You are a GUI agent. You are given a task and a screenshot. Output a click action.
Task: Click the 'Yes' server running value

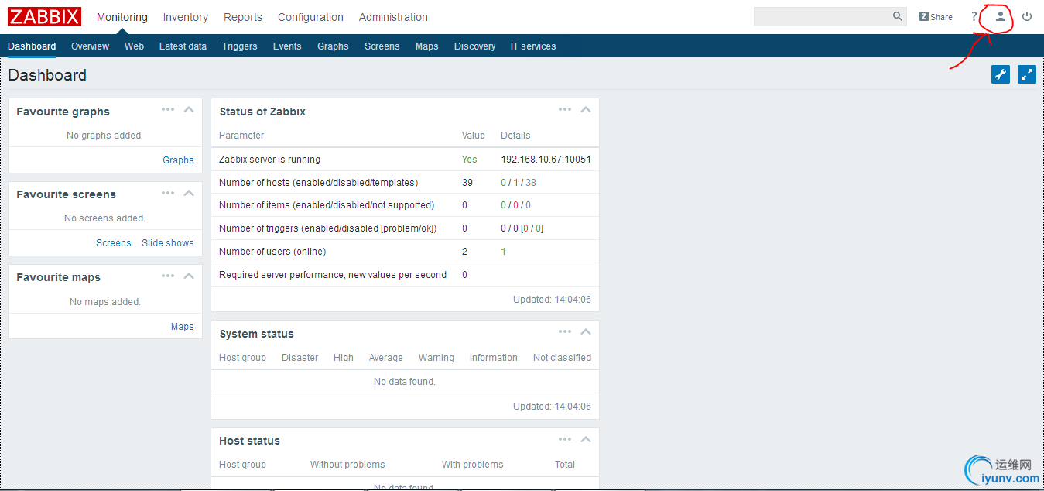coord(470,160)
